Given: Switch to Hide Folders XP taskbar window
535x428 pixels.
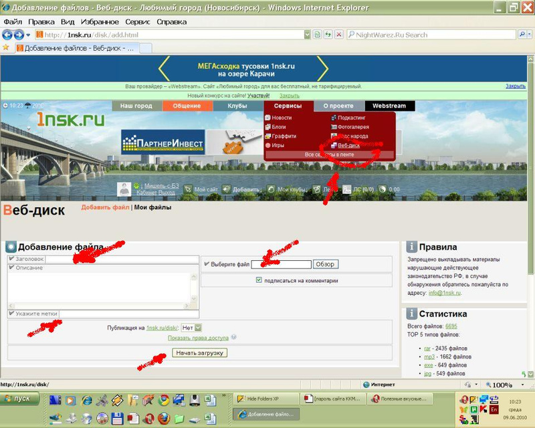Looking at the screenshot, I should [x=266, y=399].
